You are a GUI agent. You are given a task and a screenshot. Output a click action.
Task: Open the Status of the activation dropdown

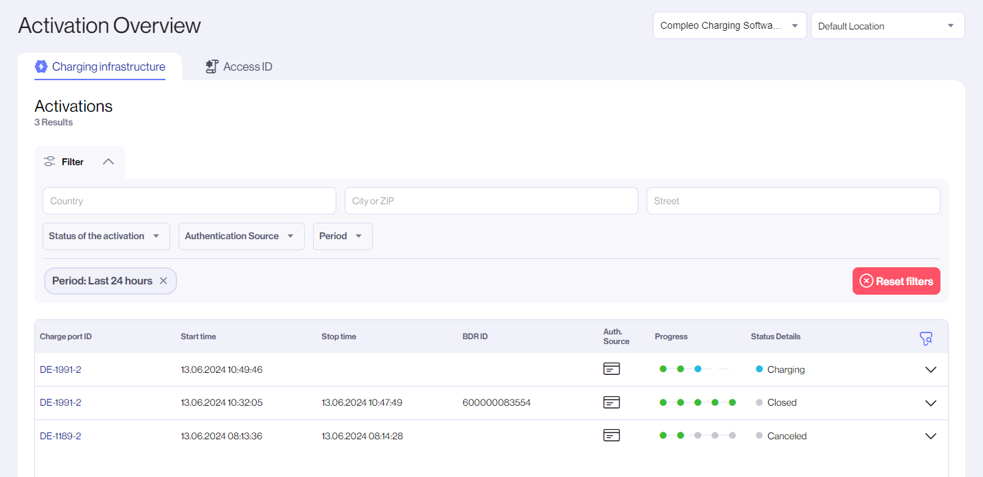coord(105,236)
